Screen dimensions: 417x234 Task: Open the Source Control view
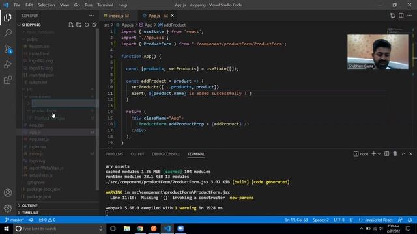tap(8, 49)
